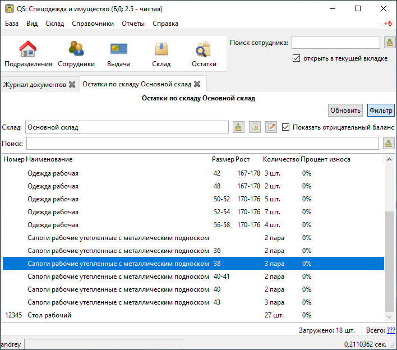Clear the Склад field with broom icon

point(238,127)
